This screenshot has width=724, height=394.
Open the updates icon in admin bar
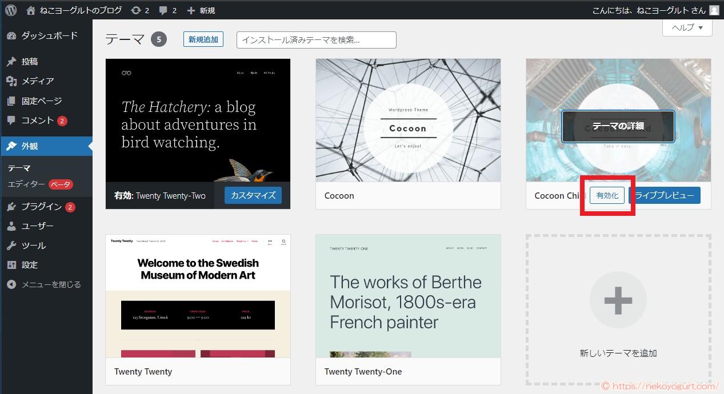tap(135, 10)
